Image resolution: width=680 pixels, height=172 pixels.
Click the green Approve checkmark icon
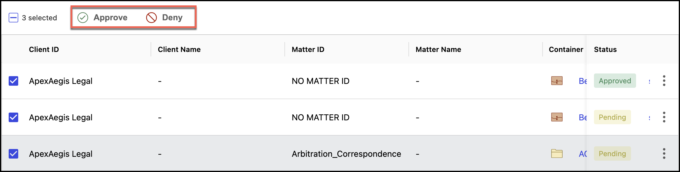click(x=83, y=18)
